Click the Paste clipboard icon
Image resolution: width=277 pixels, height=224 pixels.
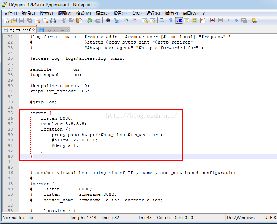(x=79, y=20)
